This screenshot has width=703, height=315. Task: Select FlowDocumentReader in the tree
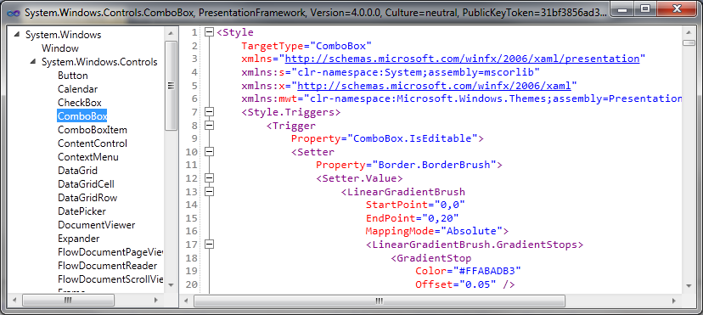(x=108, y=266)
